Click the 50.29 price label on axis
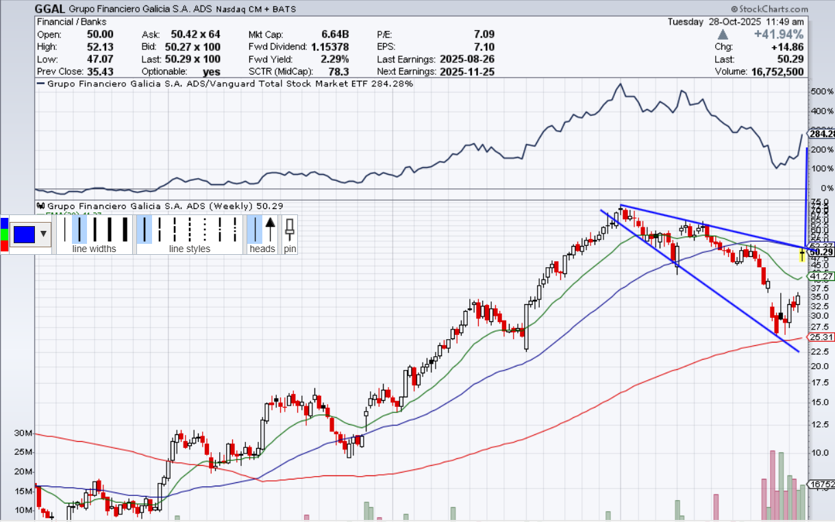835x522 pixels. click(x=821, y=253)
